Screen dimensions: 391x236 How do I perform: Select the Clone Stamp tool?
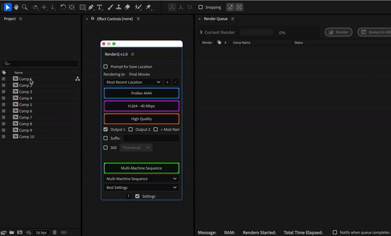pyautogui.click(x=119, y=7)
